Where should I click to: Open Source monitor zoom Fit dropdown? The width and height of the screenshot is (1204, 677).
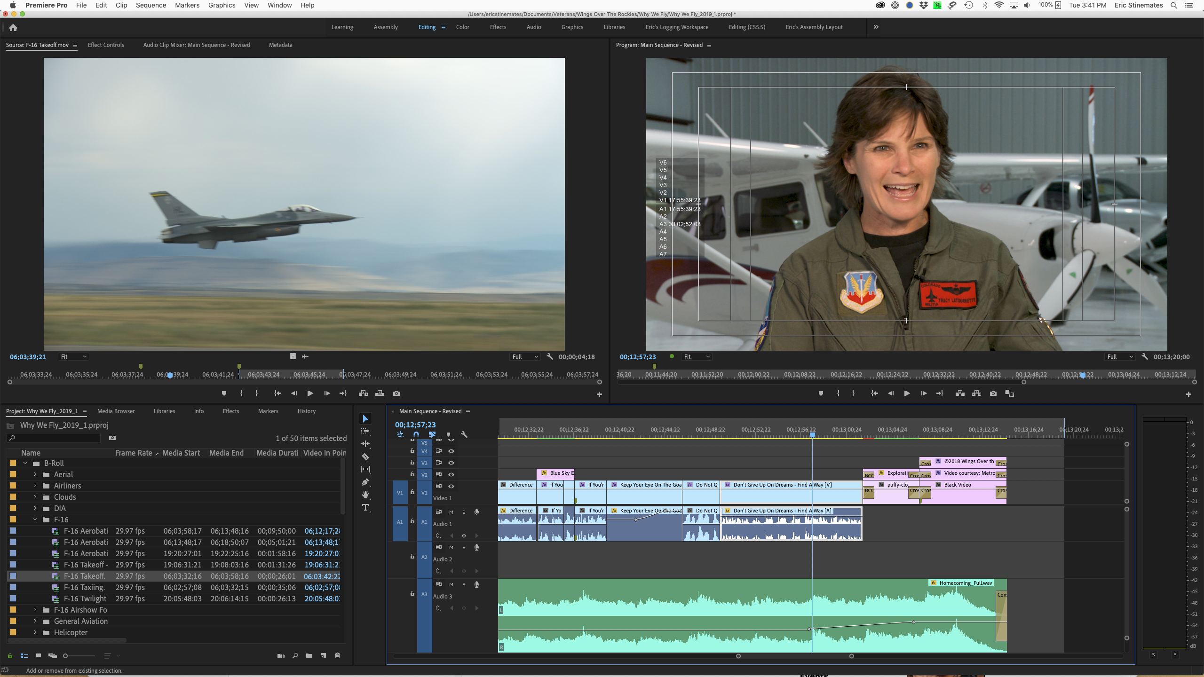(74, 357)
